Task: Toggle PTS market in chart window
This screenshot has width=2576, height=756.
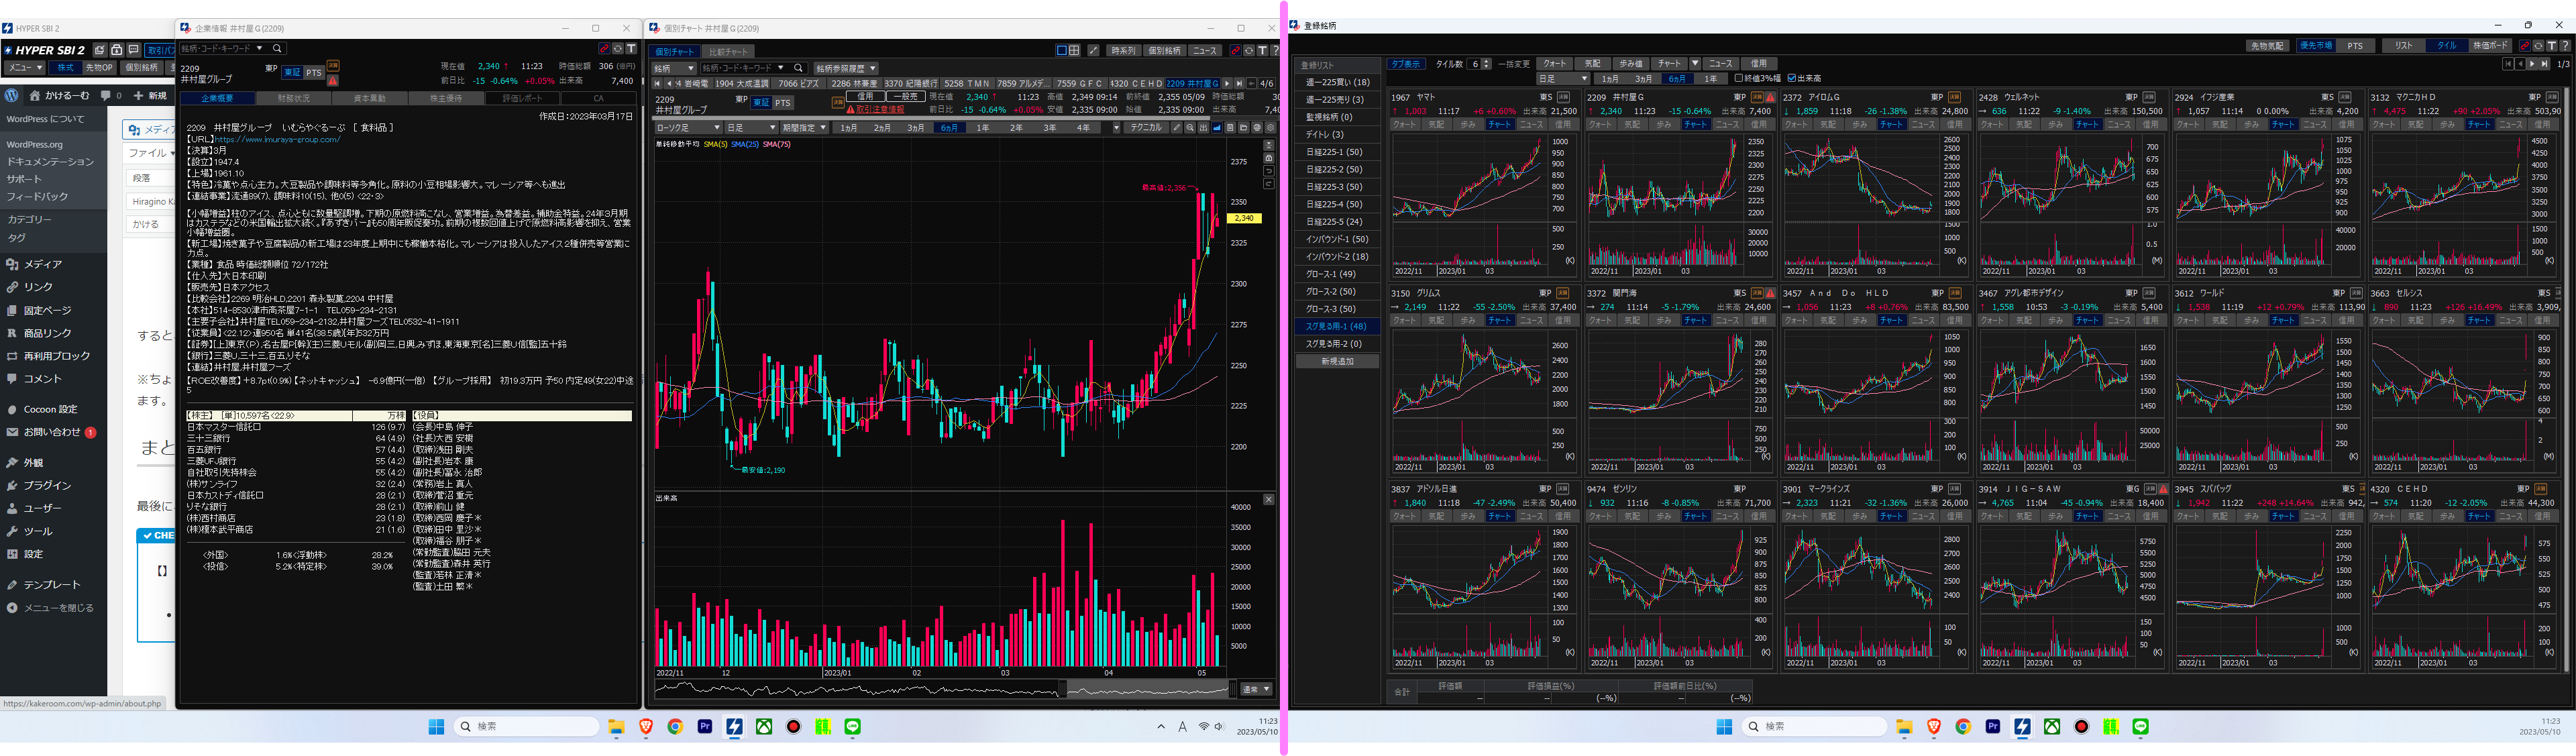Action: [x=782, y=103]
